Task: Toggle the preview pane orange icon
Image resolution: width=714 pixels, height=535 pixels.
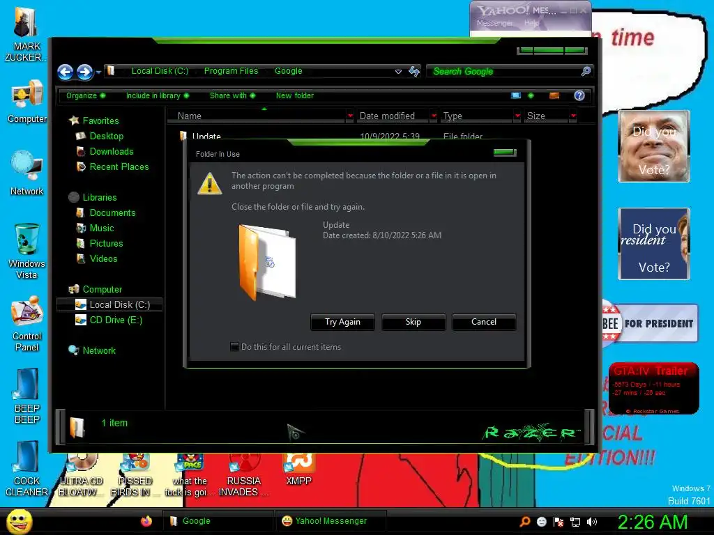Action: tap(554, 95)
